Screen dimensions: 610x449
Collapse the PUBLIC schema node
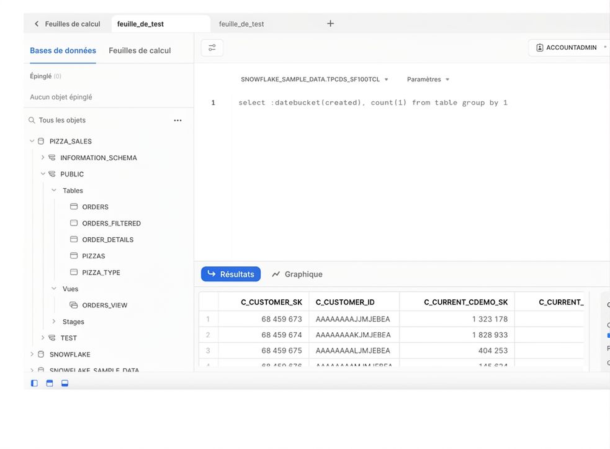[x=43, y=174]
